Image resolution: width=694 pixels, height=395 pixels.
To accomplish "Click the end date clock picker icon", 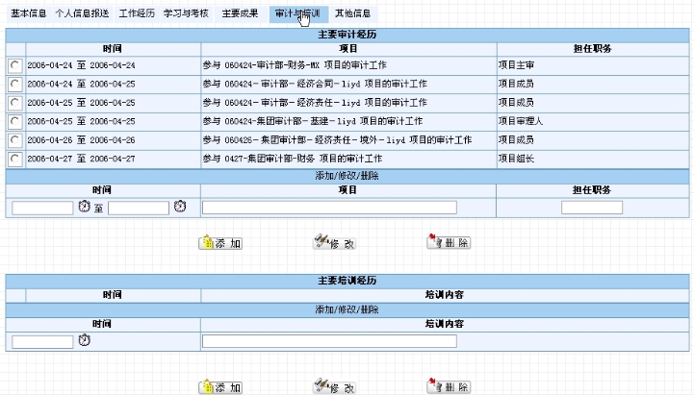I will 180,208.
